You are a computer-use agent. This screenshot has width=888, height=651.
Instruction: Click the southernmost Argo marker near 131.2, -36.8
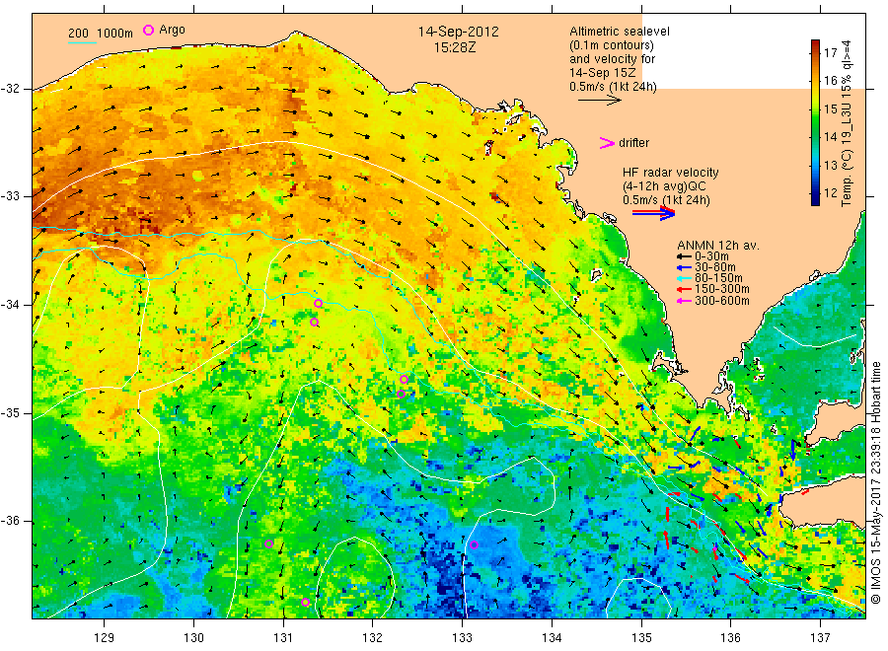(305, 603)
